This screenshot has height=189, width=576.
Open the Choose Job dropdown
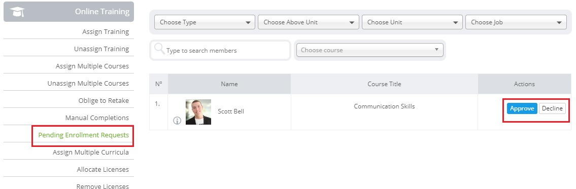click(516, 22)
